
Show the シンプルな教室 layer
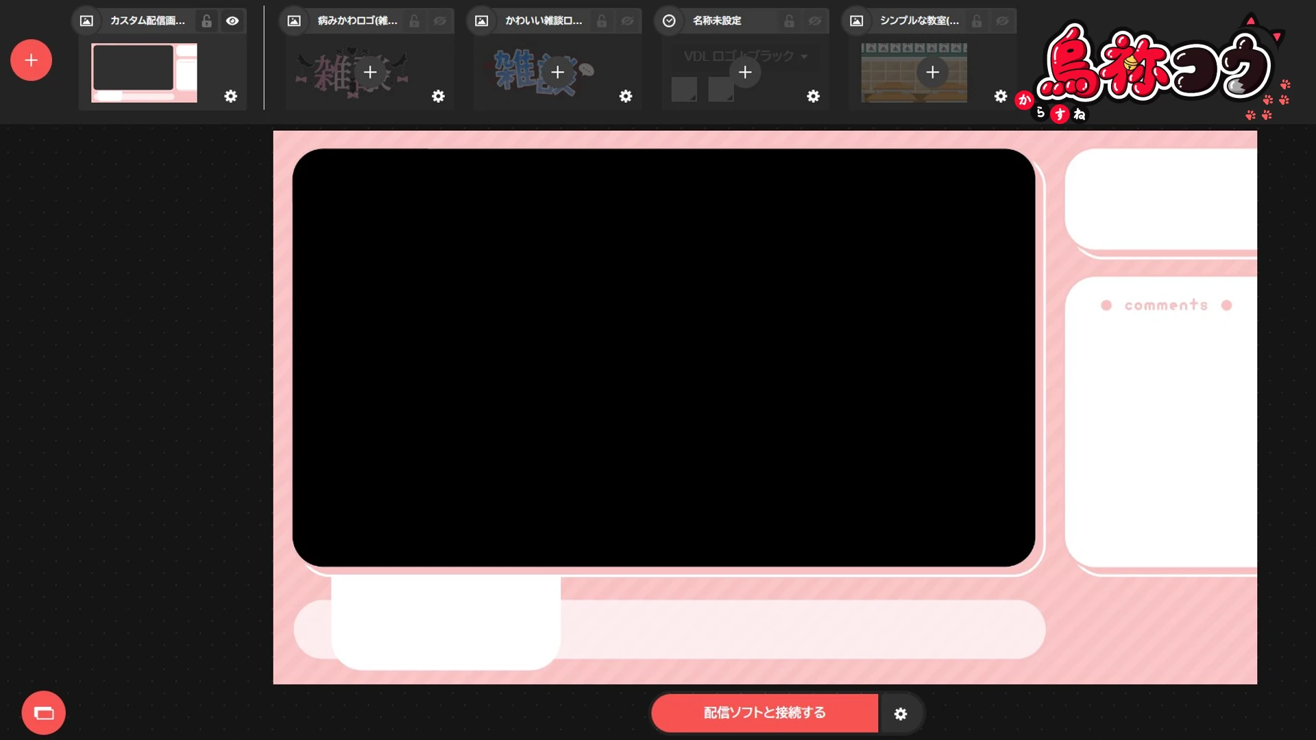click(x=1002, y=21)
